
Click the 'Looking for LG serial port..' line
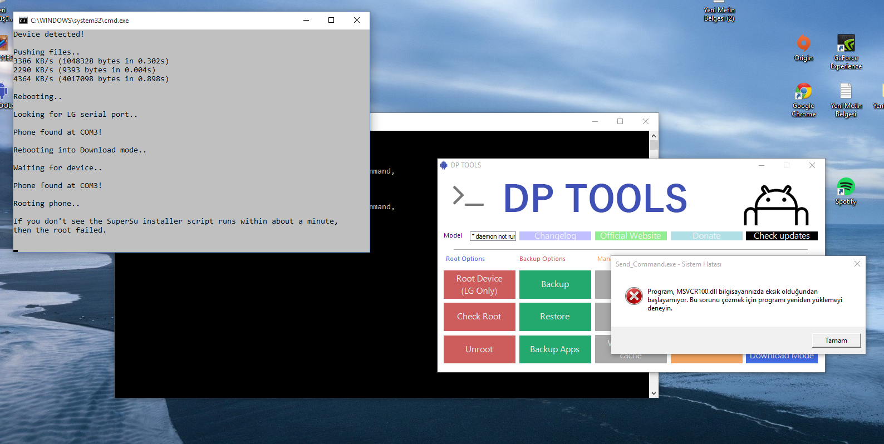click(76, 115)
